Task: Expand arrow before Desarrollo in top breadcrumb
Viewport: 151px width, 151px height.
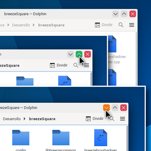Action: [8, 25]
